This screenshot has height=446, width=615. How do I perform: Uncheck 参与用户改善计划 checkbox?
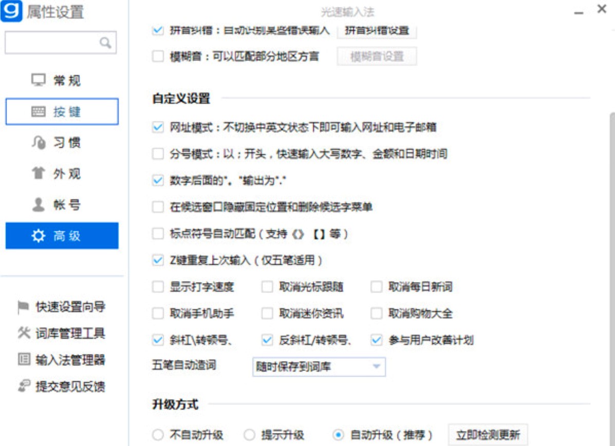[377, 340]
